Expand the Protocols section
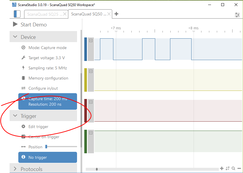243x173 pixels. tap(15, 169)
